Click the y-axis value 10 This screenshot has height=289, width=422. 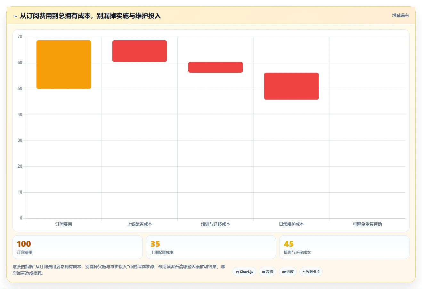click(x=20, y=192)
